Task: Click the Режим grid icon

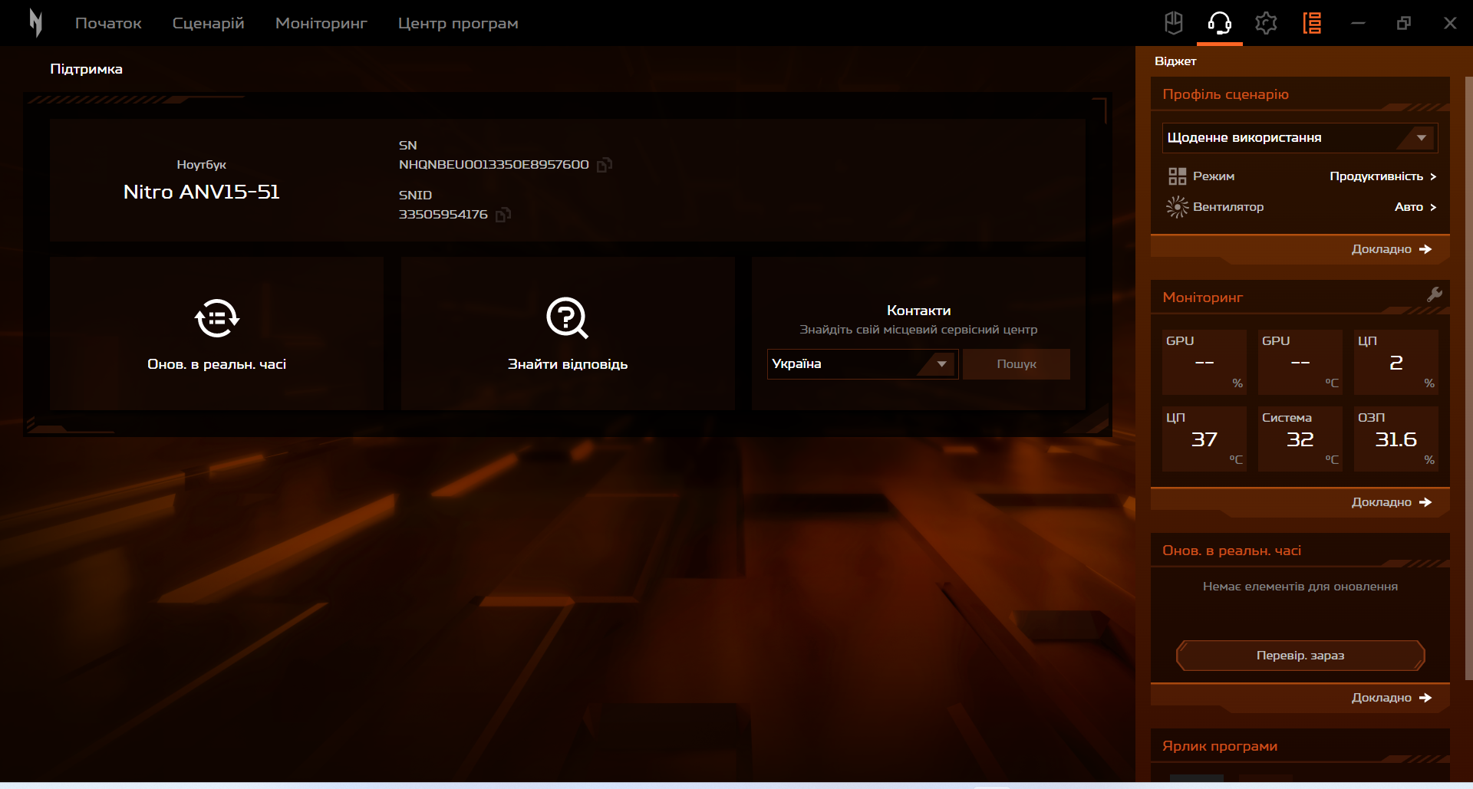Action: 1177,176
